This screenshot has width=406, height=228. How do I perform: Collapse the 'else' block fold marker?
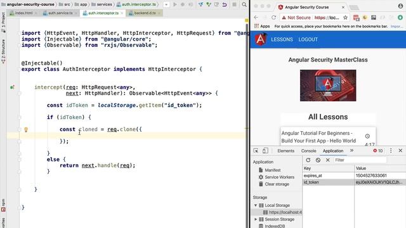tap(20, 160)
